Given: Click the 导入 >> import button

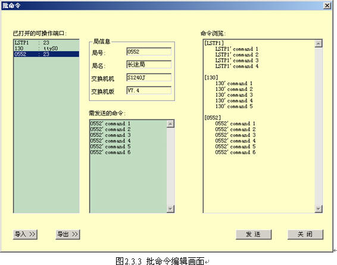Looking at the screenshot, I should coord(25,234).
